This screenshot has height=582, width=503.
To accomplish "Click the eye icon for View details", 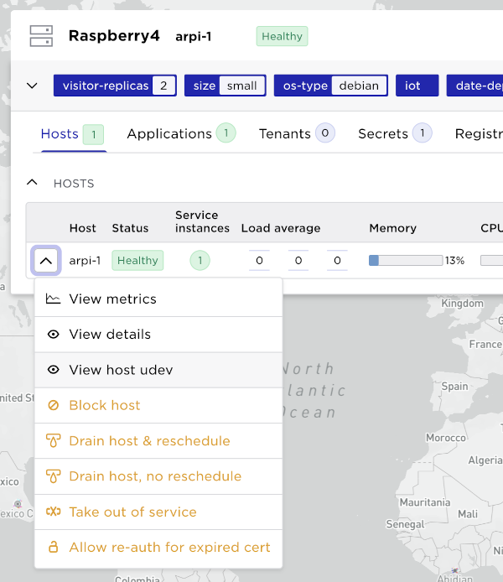I will tap(54, 335).
